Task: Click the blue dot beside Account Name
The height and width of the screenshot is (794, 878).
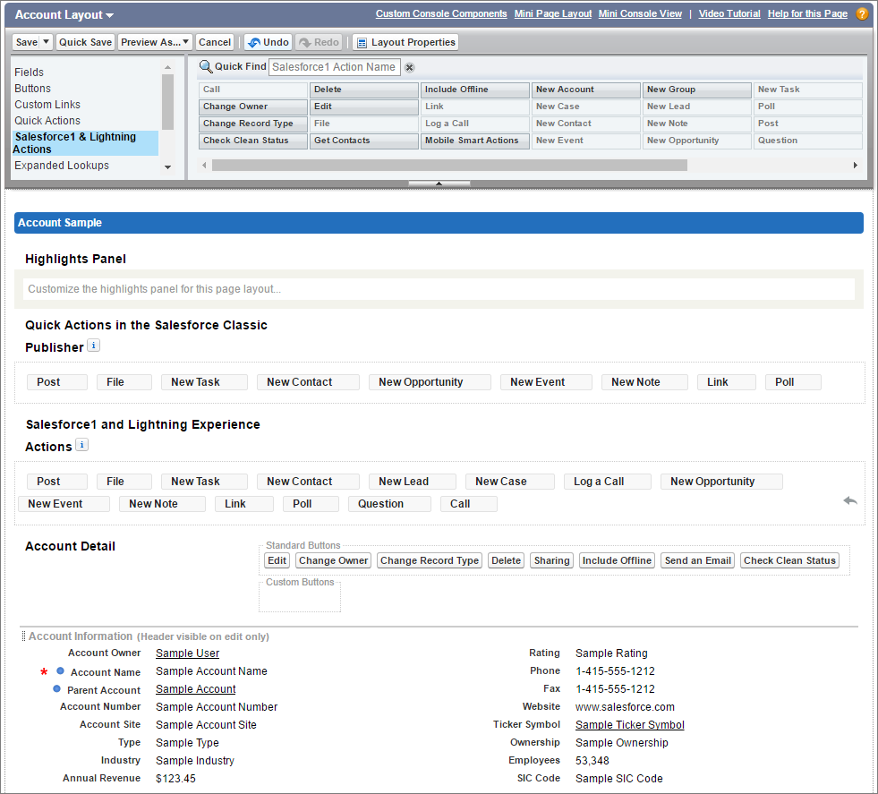Action: tap(60, 670)
